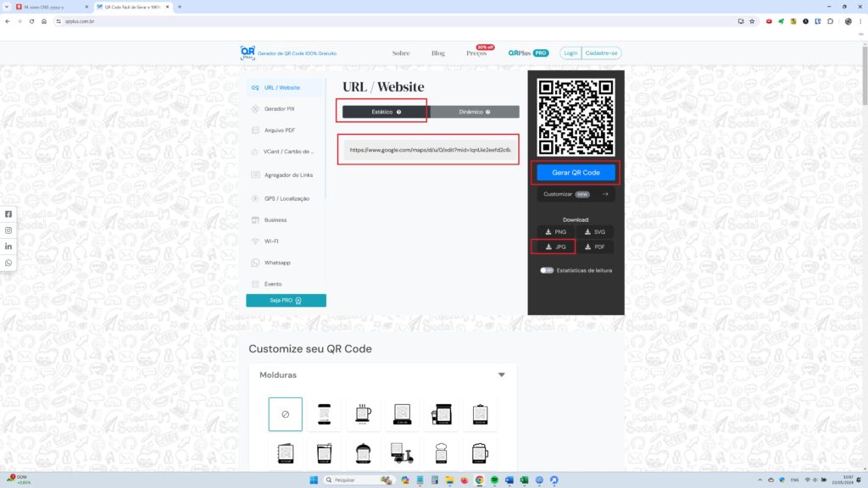Expand the Molduras section arrow

click(502, 375)
